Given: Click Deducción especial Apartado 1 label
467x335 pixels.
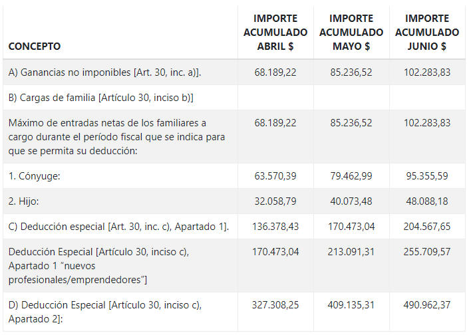Looking at the screenshot, I should point(118,227).
